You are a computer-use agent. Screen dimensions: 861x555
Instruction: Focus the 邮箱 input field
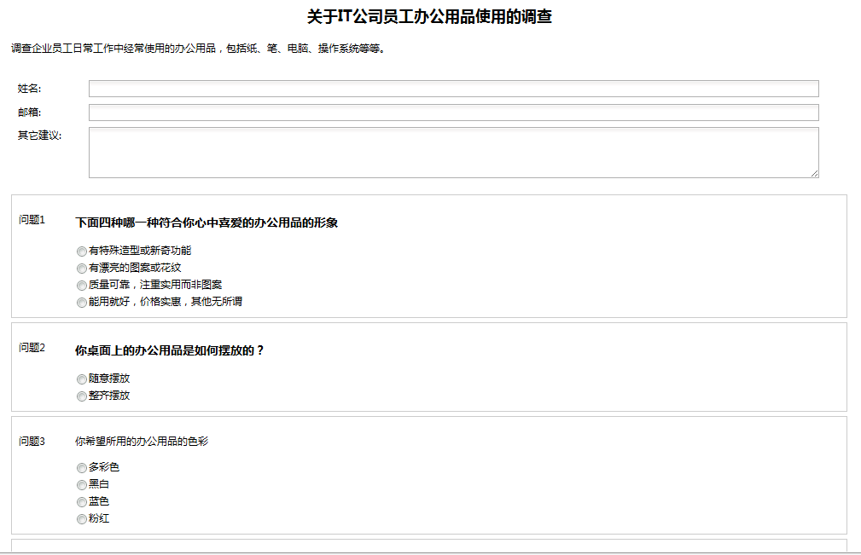453,113
